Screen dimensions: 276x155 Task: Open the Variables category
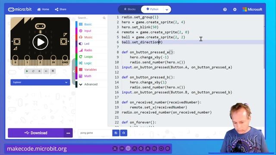91,70
